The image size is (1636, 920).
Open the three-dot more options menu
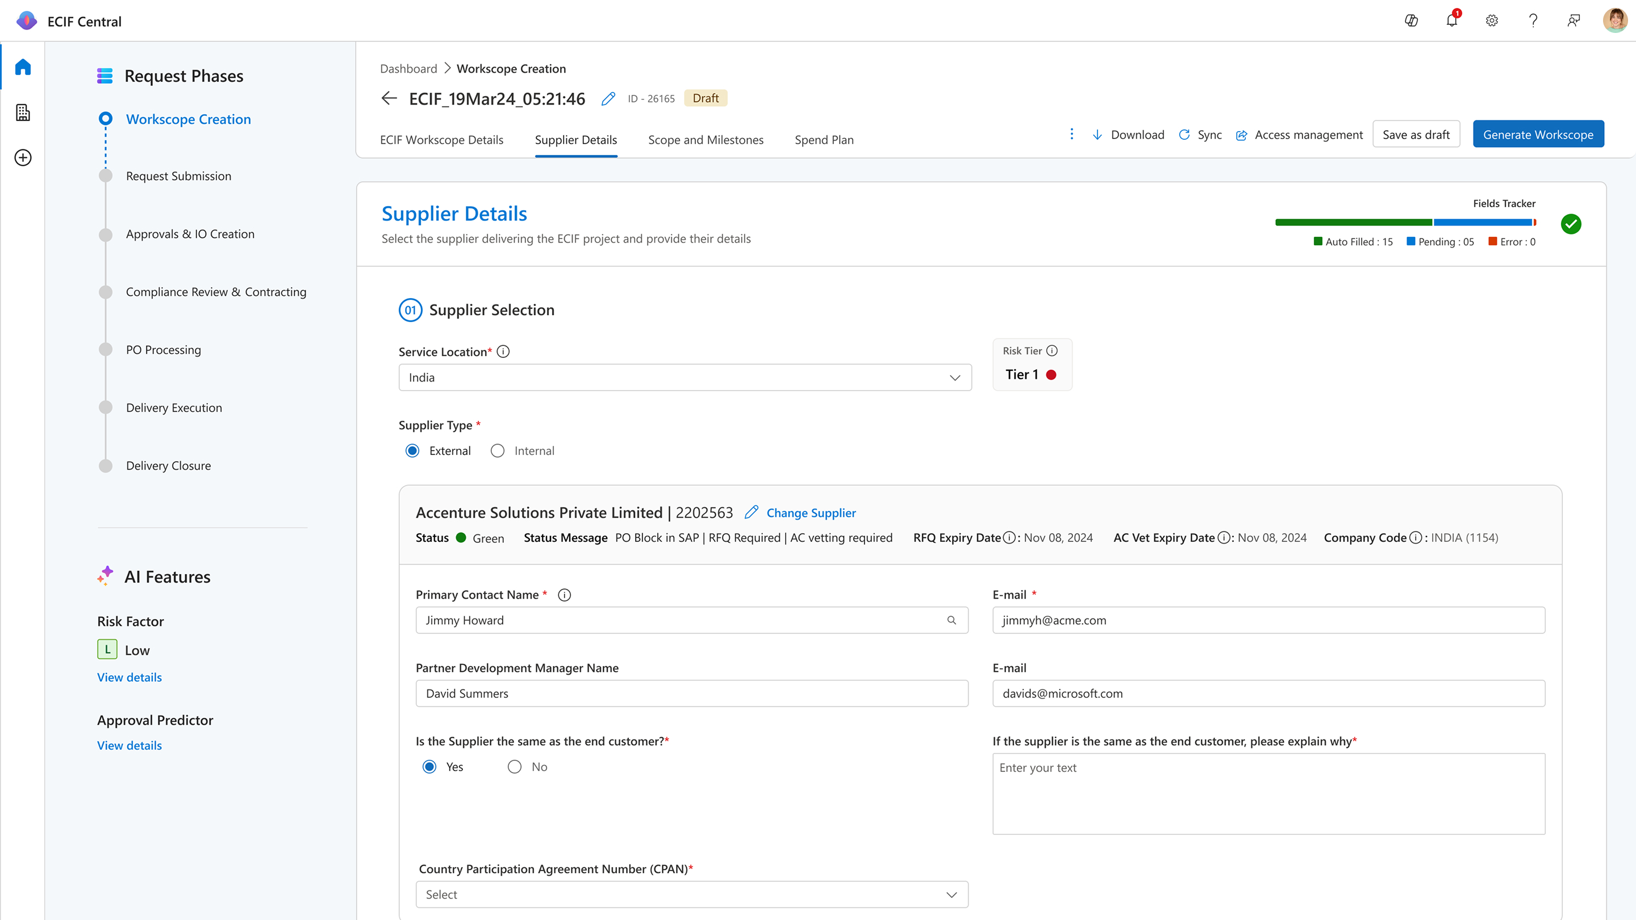(x=1071, y=134)
